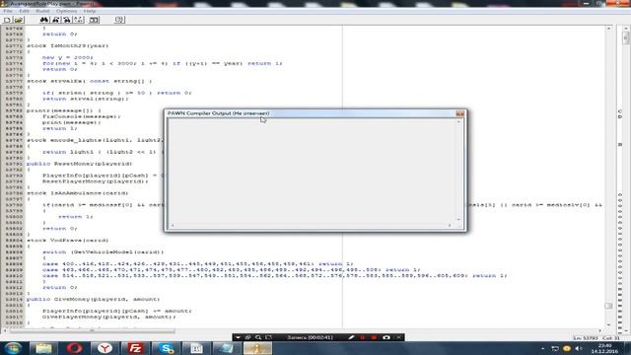Take a screenshot with recorder camera icon
Viewport: 631px width, 355px height.
386,337
